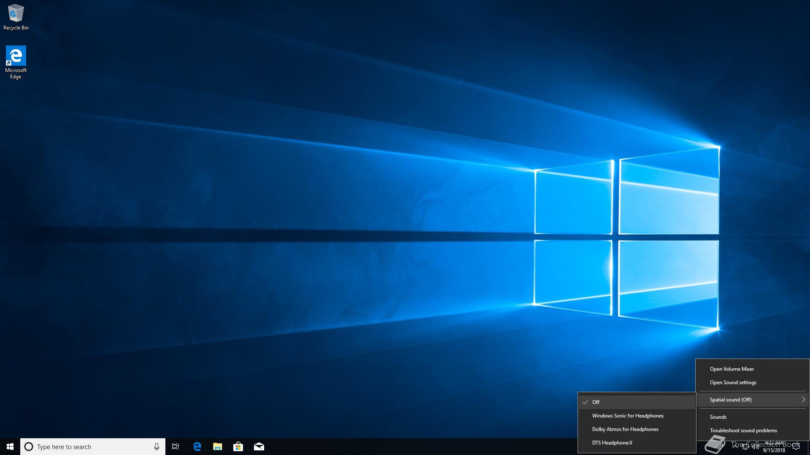The width and height of the screenshot is (810, 455).
Task: Click the People icon in the taskbar
Action: click(x=720, y=447)
